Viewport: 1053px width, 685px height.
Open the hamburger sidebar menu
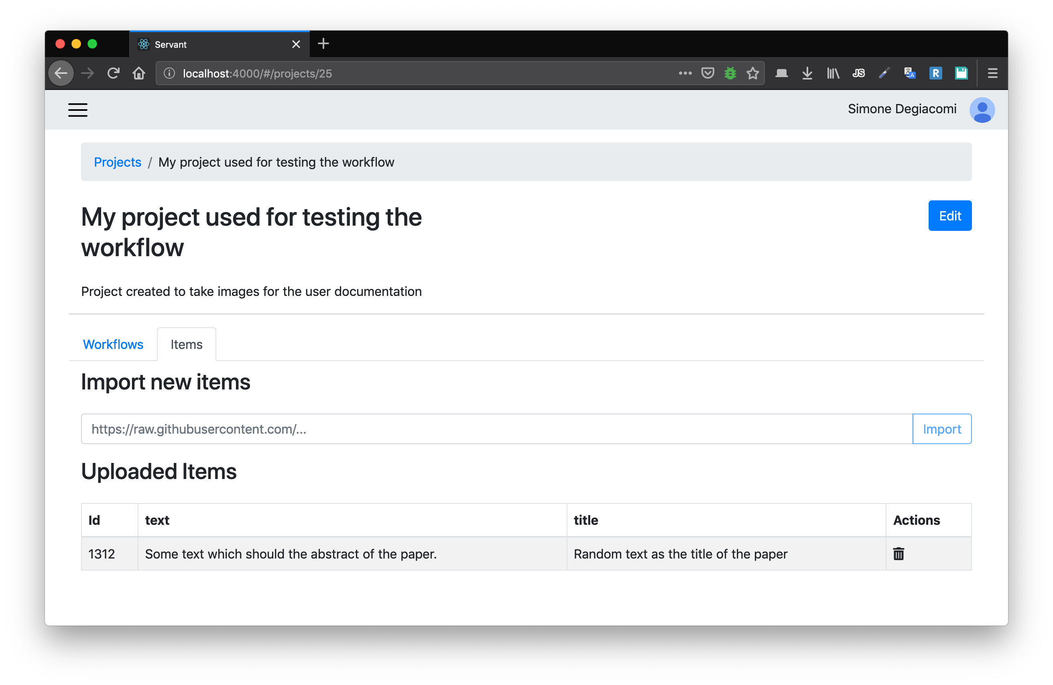click(x=77, y=110)
